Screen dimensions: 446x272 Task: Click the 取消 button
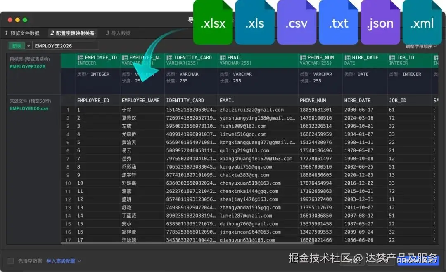click(x=352, y=260)
